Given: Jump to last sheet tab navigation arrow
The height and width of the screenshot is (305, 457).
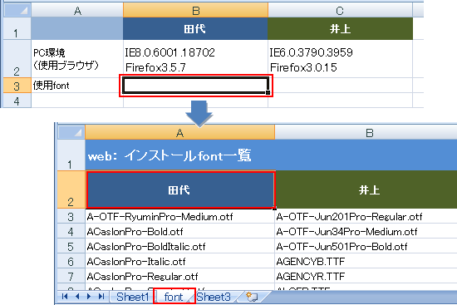Looking at the screenshot, I should coord(101,297).
